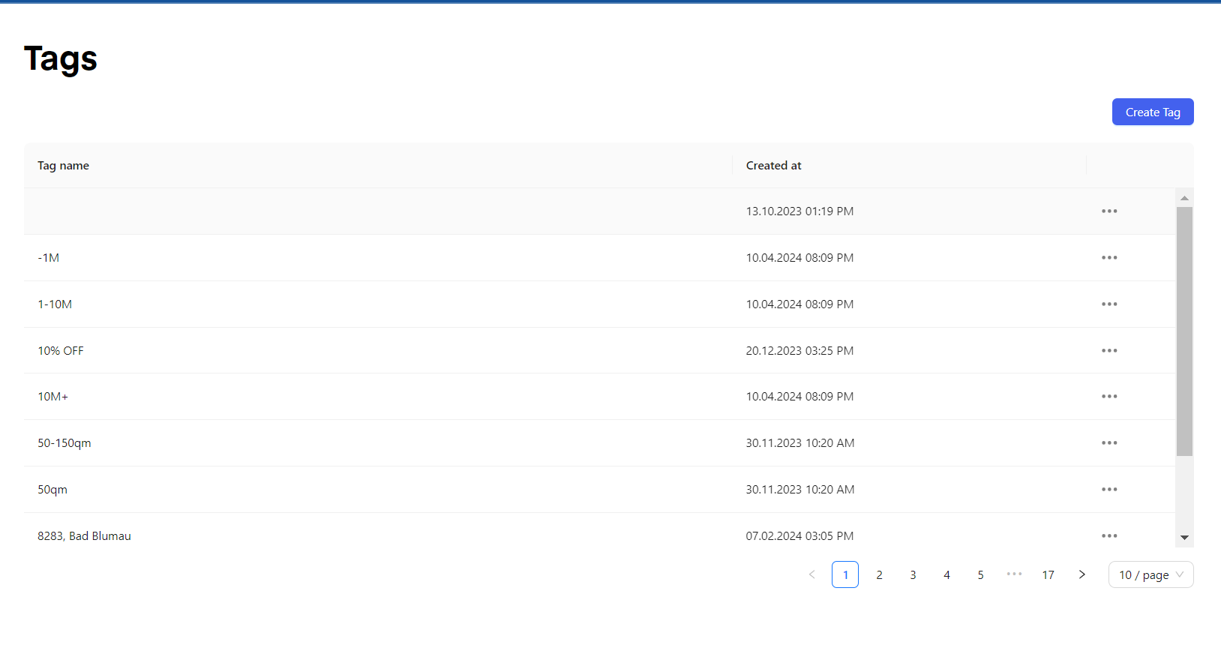Click the Create Tag button
1221x666 pixels.
1152,112
